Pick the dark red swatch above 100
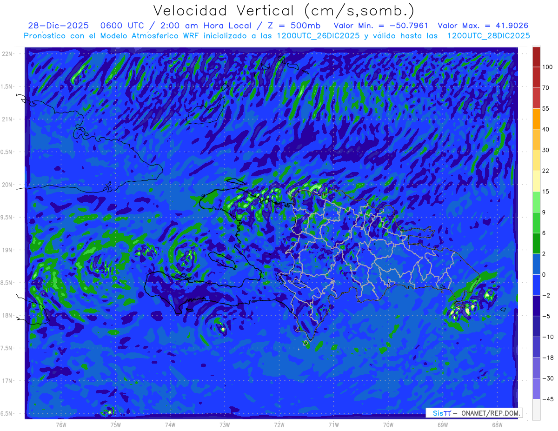The width and height of the screenshot is (558, 431). point(536,57)
